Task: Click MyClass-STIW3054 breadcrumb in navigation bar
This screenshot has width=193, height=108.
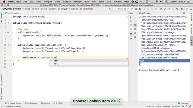Action: [x=12, y=9]
